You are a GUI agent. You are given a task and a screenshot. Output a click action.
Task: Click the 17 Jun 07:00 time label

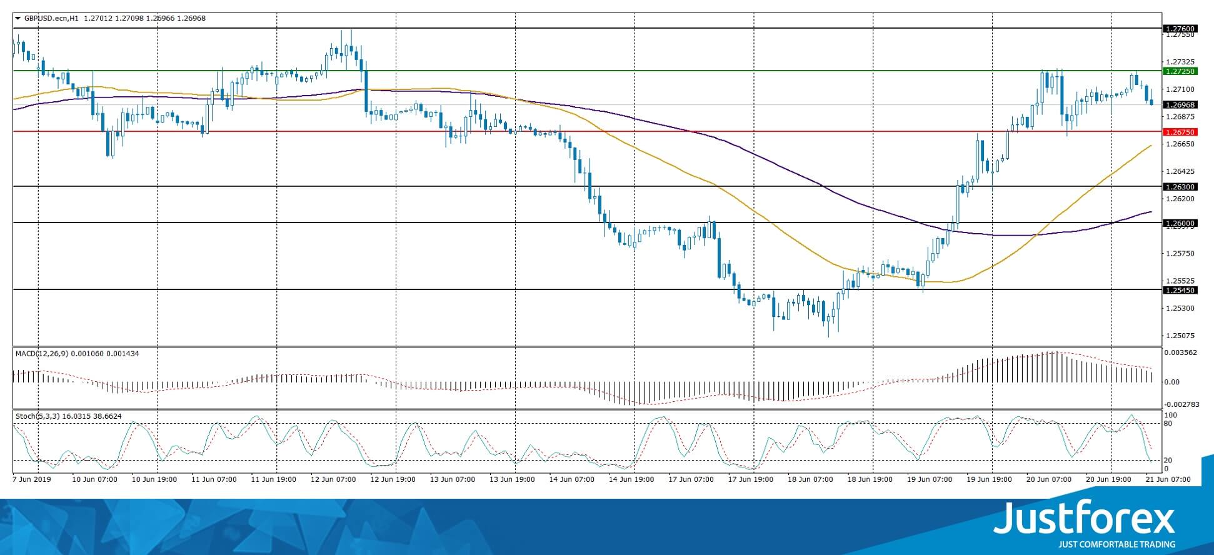point(691,479)
